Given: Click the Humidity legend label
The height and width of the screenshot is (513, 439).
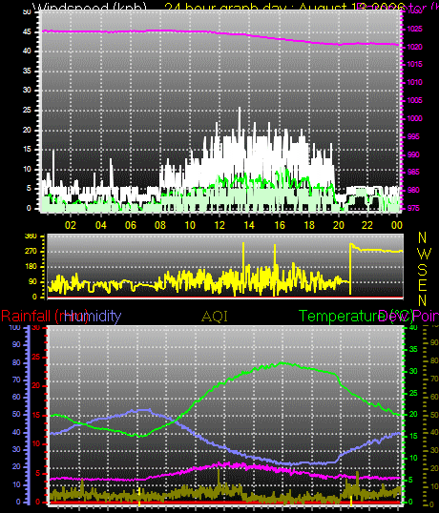Looking at the screenshot, I should click(x=93, y=316).
